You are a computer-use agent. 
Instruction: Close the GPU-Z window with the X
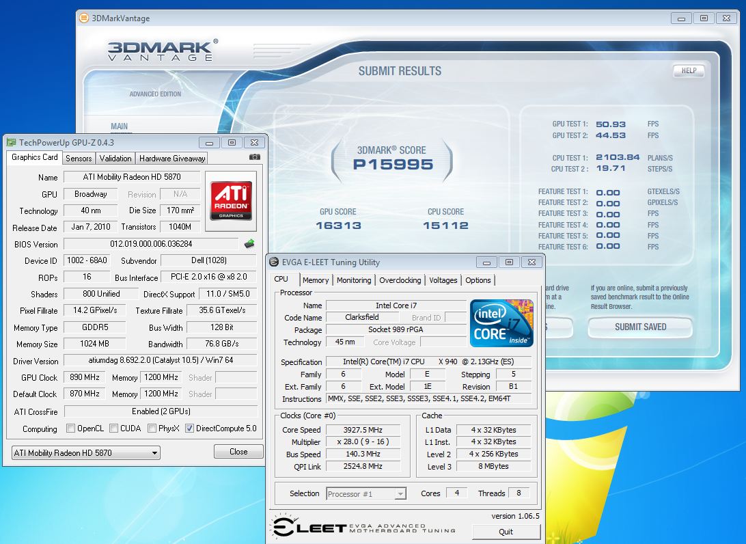click(255, 142)
